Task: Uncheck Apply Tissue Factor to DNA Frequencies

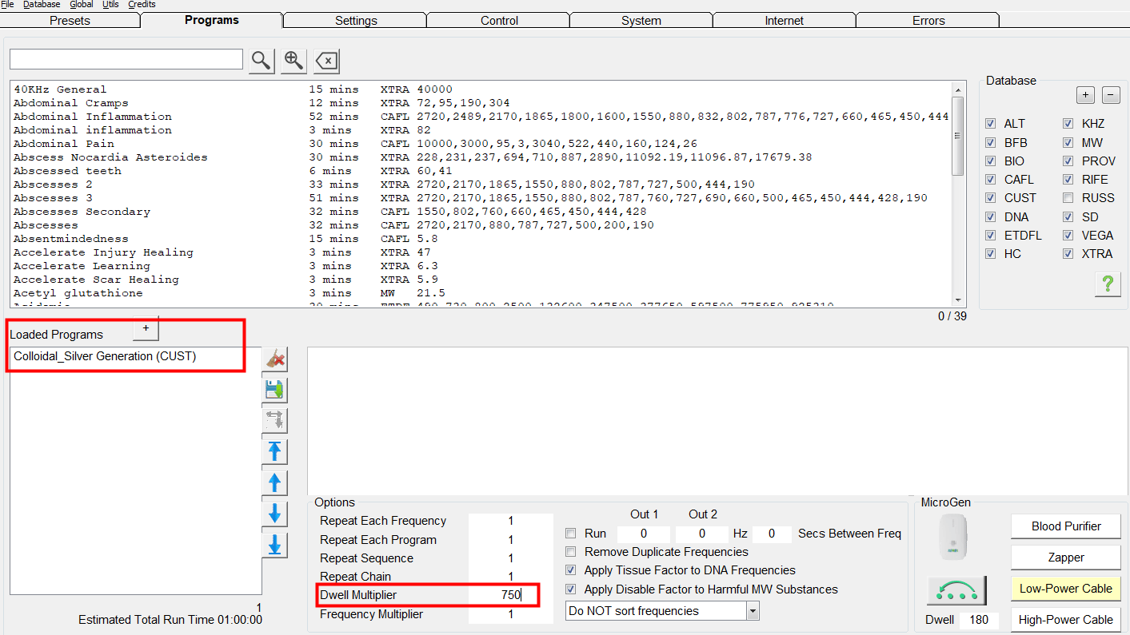Action: pyautogui.click(x=571, y=570)
